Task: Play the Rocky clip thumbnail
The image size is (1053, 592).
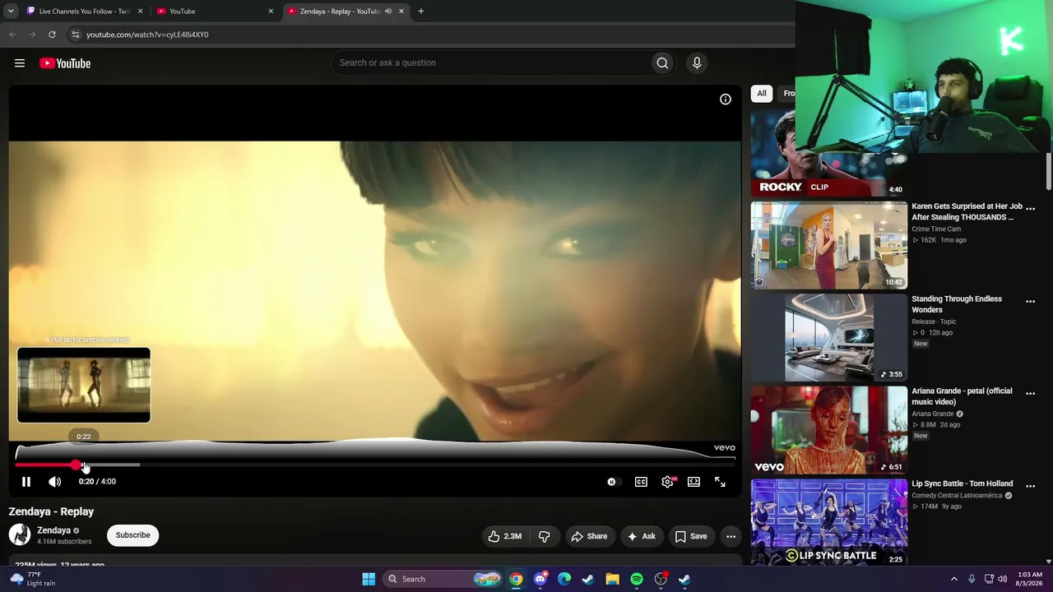Action: pyautogui.click(x=828, y=153)
